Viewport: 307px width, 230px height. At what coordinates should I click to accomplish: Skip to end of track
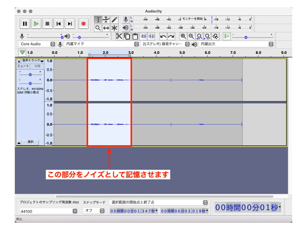coord(70,24)
